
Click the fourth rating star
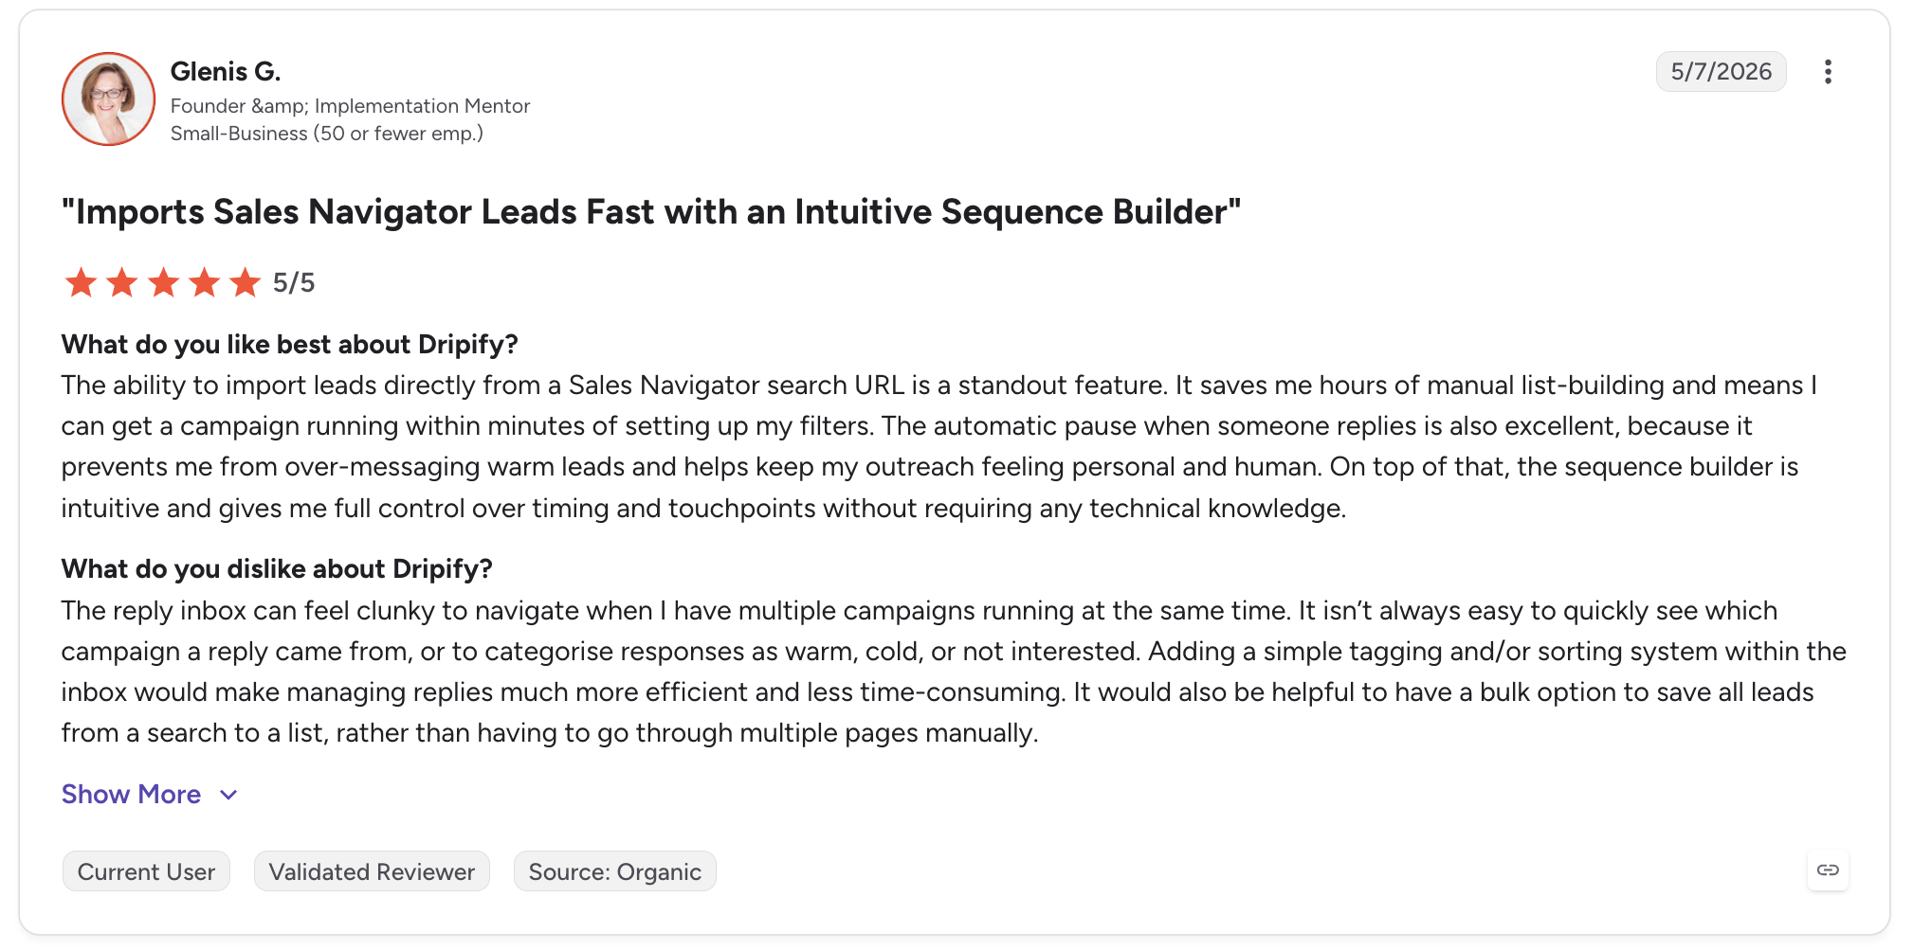coord(204,282)
